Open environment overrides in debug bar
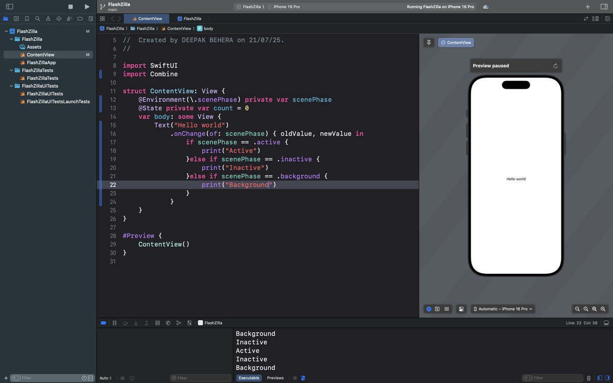Viewport: 613px width, 383px height. (x=189, y=323)
